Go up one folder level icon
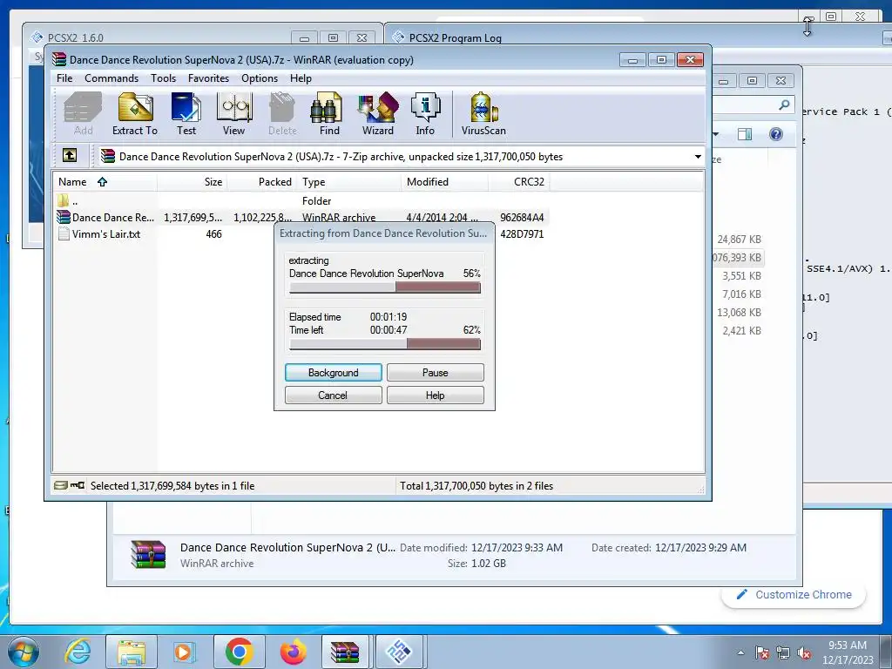 [70, 155]
